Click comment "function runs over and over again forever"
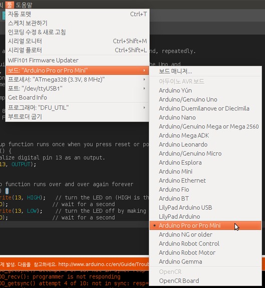The width and height of the screenshot is (265, 288). point(69,184)
